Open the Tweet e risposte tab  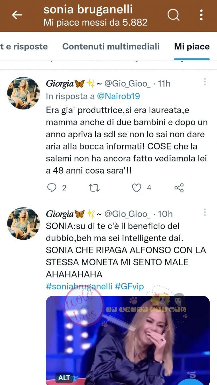tap(24, 47)
